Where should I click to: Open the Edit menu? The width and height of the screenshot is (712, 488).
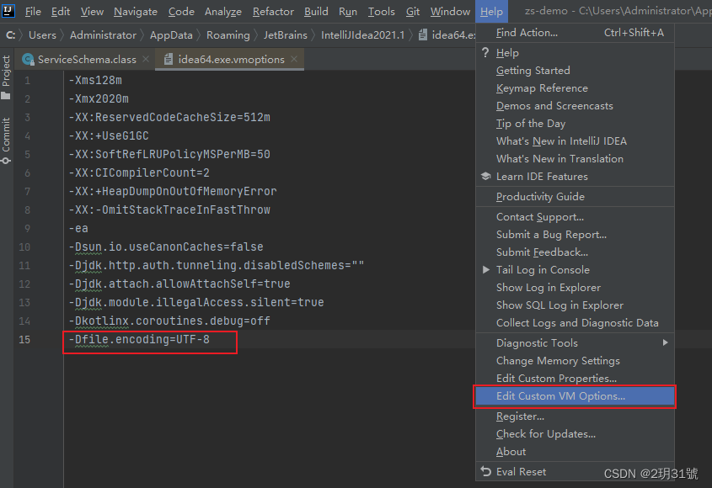(x=61, y=11)
